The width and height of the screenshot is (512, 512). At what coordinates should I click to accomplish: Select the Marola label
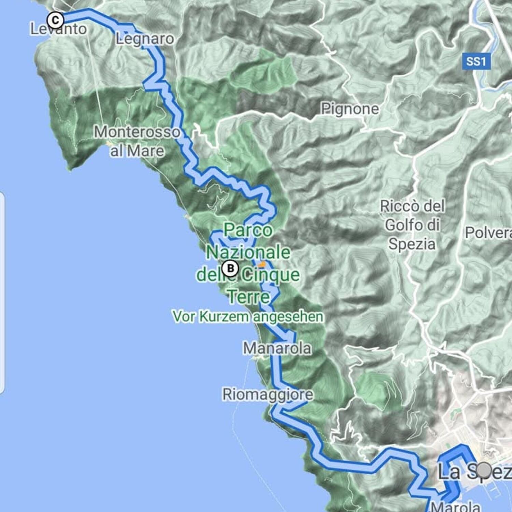click(455, 506)
